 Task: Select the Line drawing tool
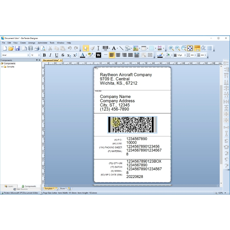[121, 48]
